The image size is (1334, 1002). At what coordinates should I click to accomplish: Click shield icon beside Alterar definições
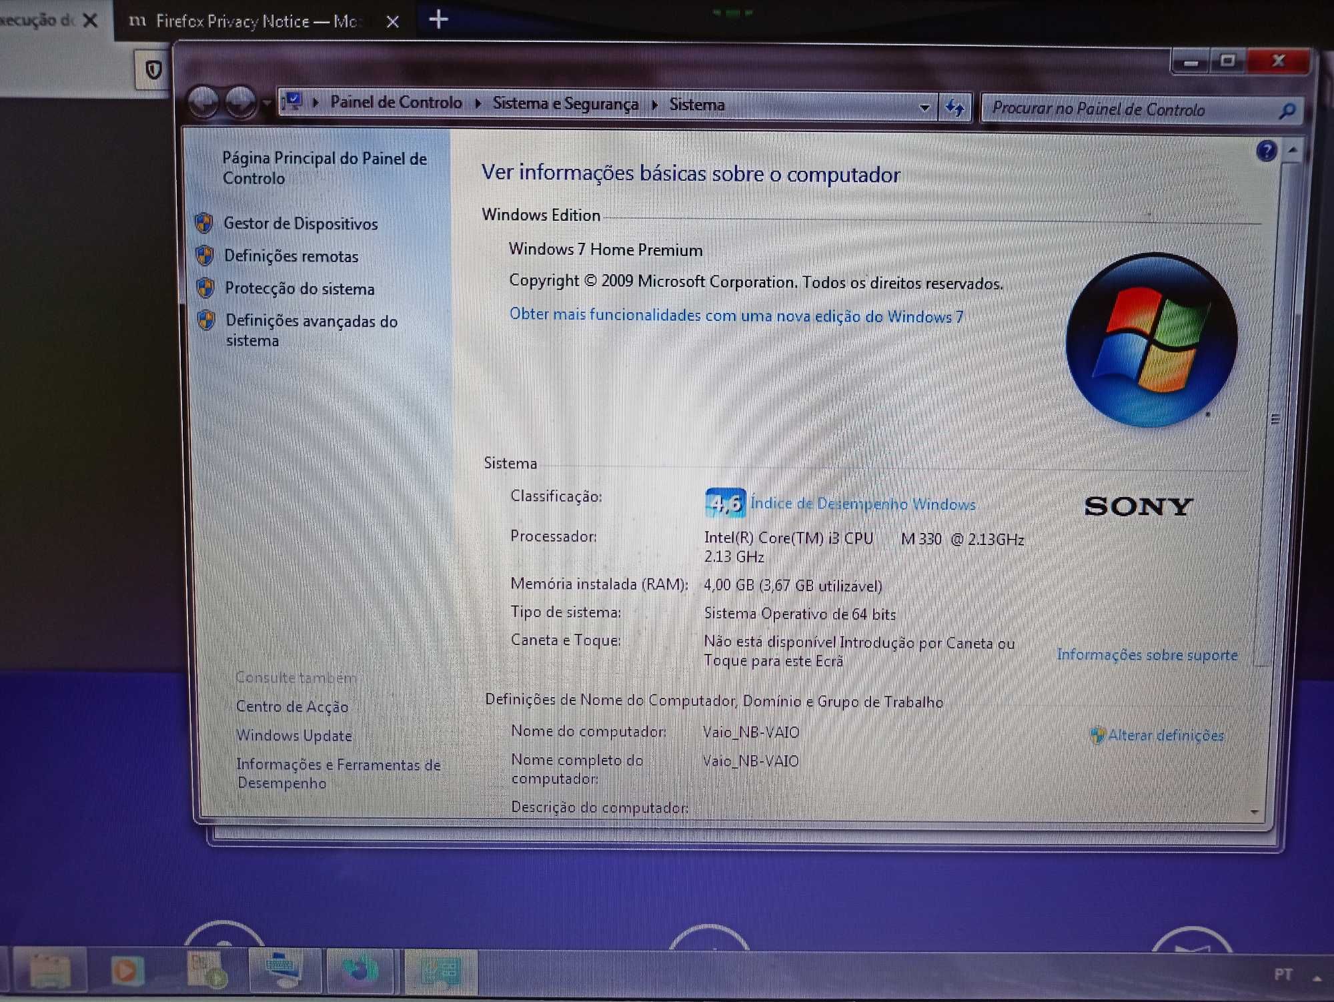(1097, 735)
